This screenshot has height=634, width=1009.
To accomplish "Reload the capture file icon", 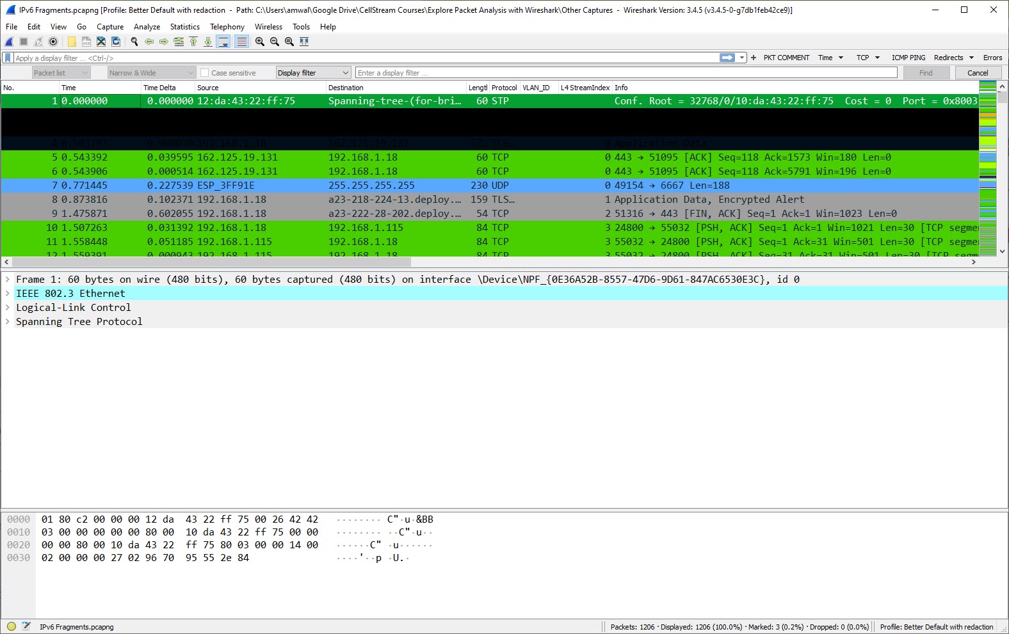I will click(x=116, y=42).
